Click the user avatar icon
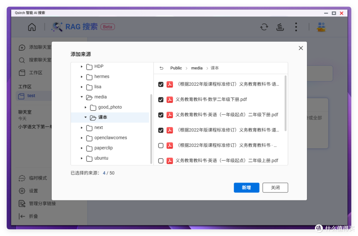This screenshot has height=236, width=358. [x=321, y=27]
